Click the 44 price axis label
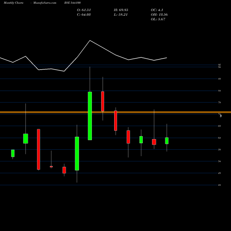This screenshot has width=231, height=231. click(219, 185)
